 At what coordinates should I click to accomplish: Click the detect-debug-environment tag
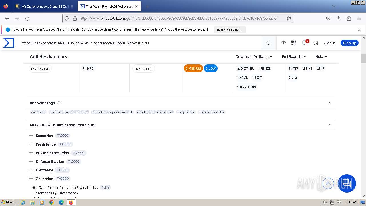(112, 112)
